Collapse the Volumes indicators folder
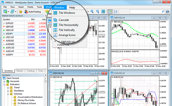Image resolution: width=172 pixels, height=106 pixels. (8, 94)
